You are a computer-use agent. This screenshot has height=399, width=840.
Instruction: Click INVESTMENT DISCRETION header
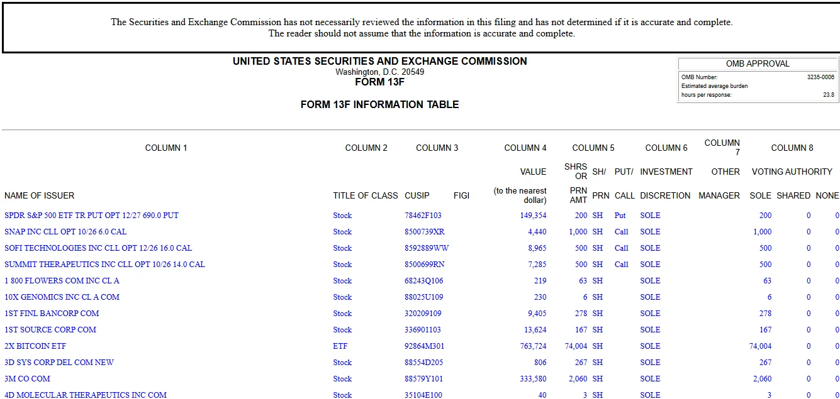[x=666, y=183]
